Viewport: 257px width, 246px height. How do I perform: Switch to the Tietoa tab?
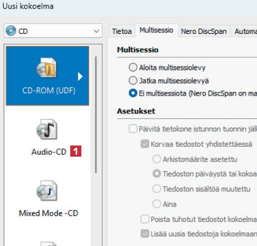click(122, 31)
